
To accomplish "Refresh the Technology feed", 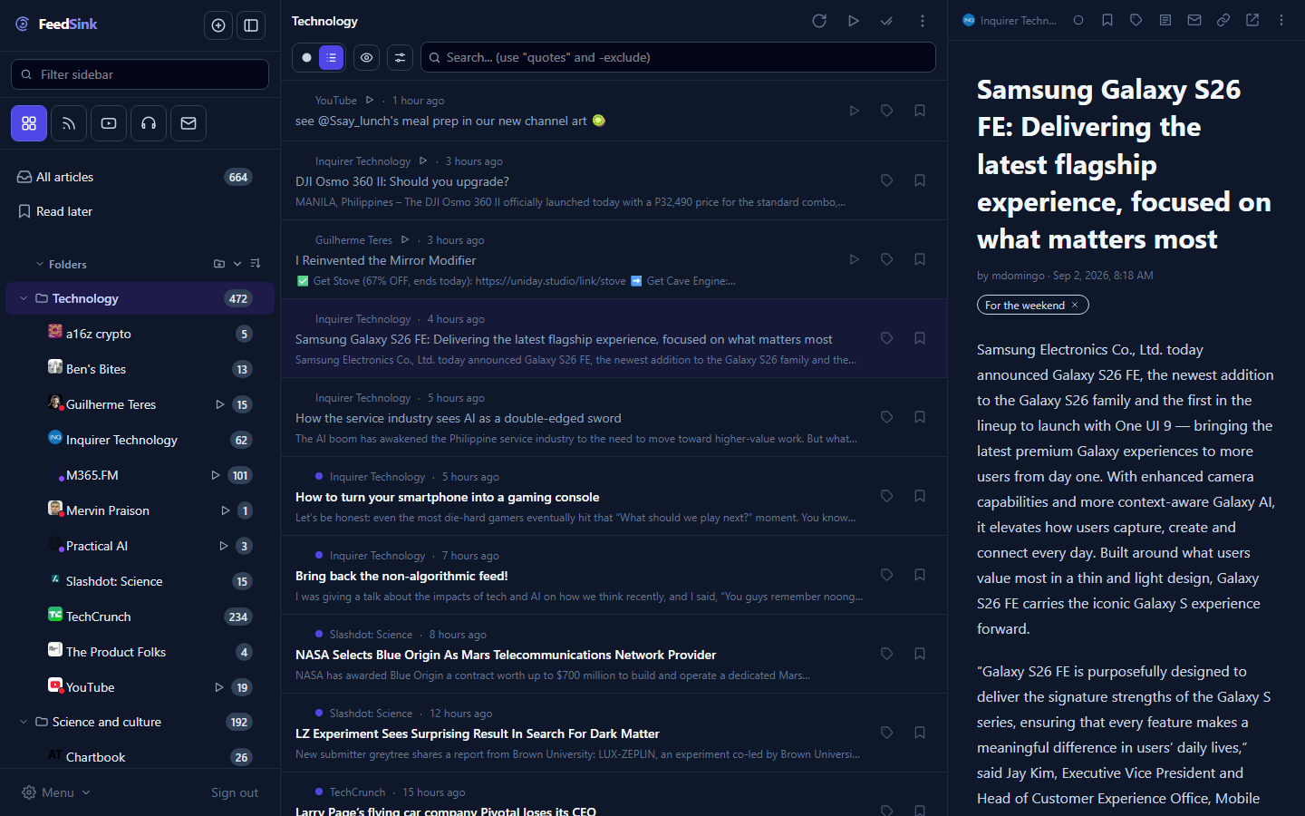I will [x=819, y=21].
